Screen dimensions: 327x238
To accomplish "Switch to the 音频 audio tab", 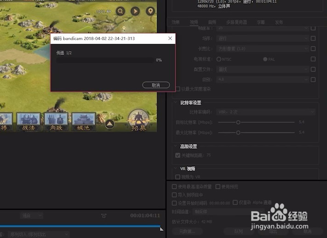I will [212, 22].
